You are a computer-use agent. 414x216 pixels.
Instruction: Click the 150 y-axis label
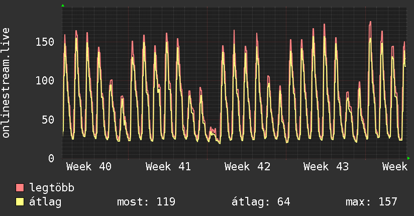(x=45, y=42)
